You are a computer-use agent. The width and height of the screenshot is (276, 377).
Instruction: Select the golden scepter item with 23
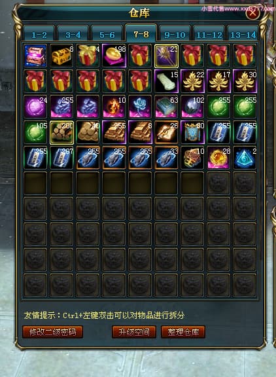(x=166, y=56)
